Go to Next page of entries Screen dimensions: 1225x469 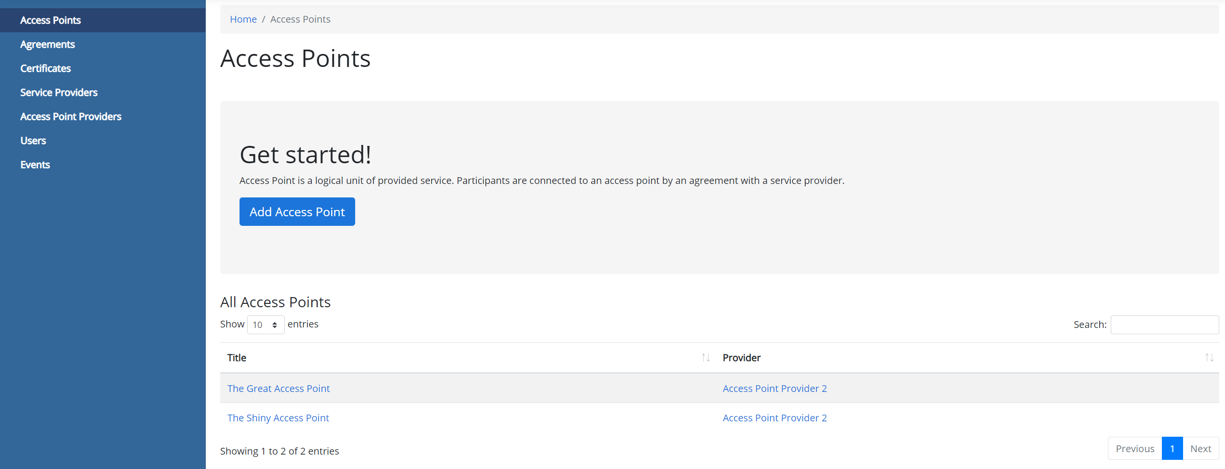point(1200,449)
